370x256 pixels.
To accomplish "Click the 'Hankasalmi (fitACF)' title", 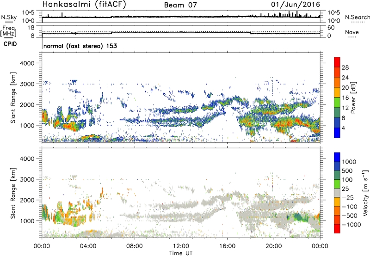I will (x=84, y=4).
